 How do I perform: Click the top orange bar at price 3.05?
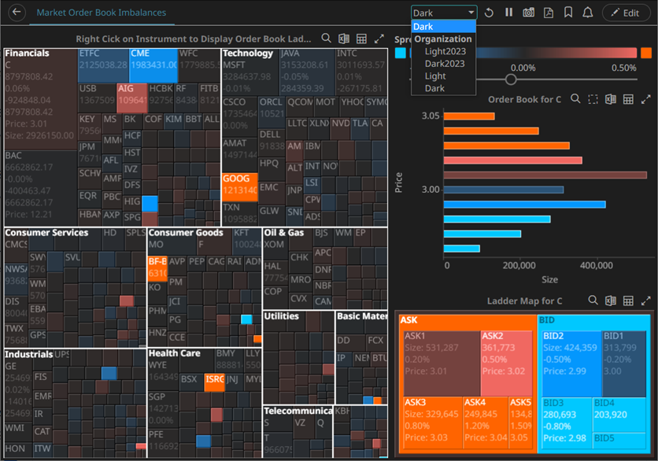[x=469, y=116]
